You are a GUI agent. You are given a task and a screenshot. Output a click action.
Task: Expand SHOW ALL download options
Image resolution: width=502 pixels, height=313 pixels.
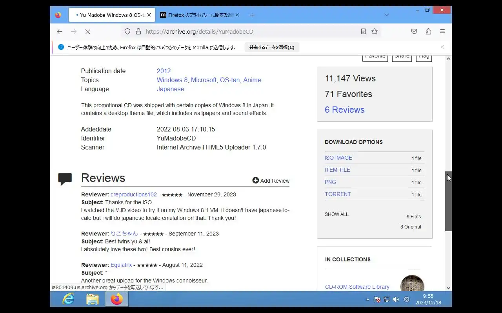coord(336,214)
